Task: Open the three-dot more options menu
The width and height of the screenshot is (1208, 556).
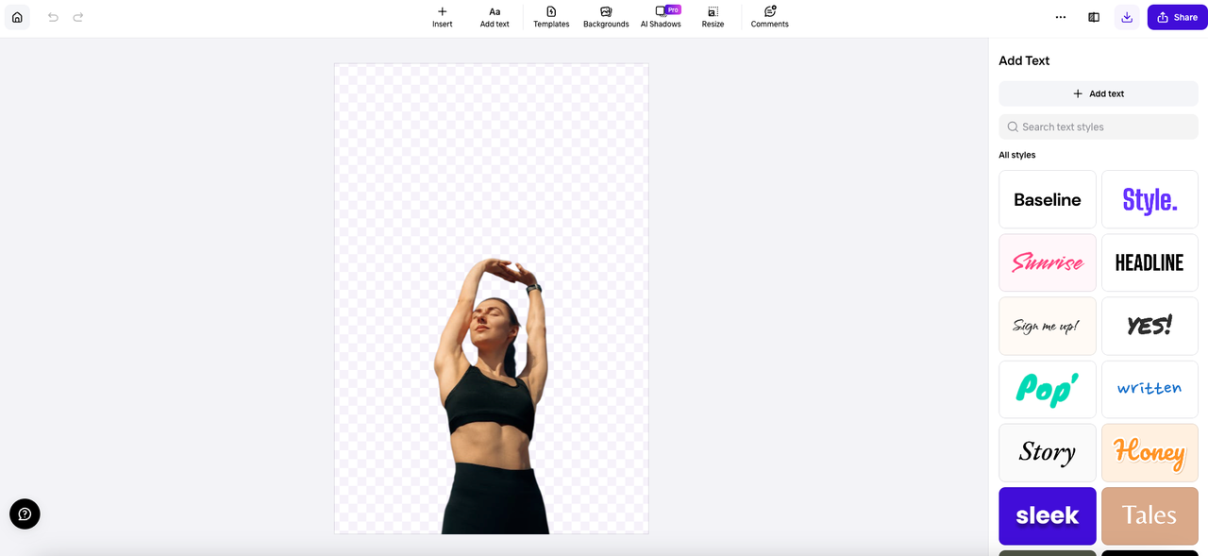Action: [1061, 17]
